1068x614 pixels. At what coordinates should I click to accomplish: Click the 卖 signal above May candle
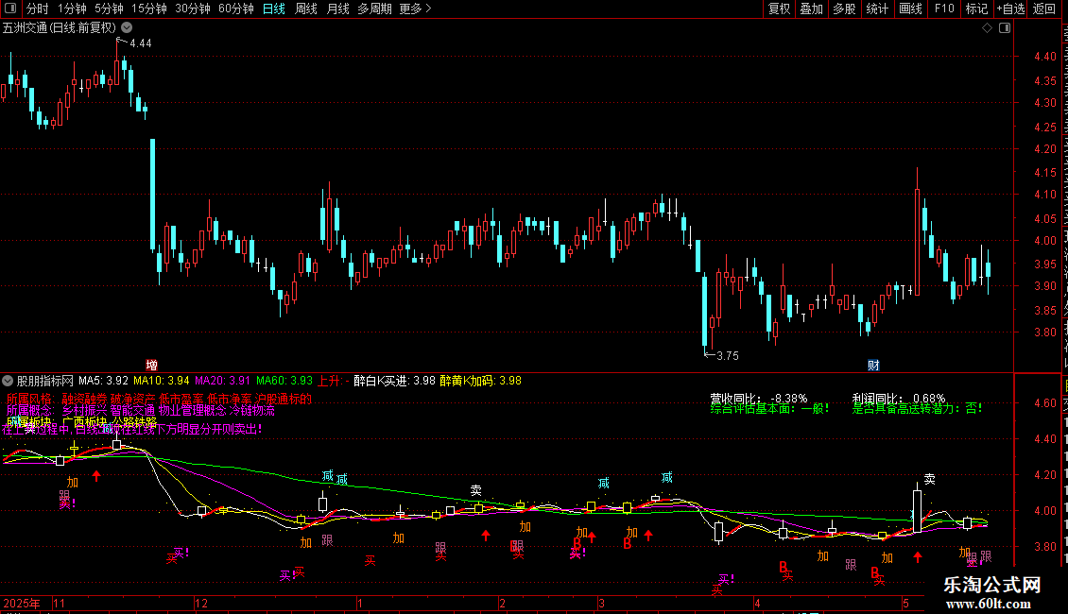929,479
